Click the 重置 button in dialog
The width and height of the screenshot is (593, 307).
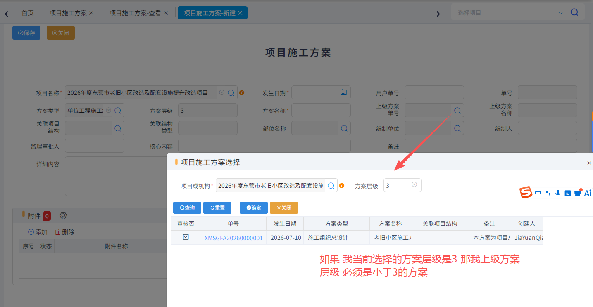coord(217,208)
